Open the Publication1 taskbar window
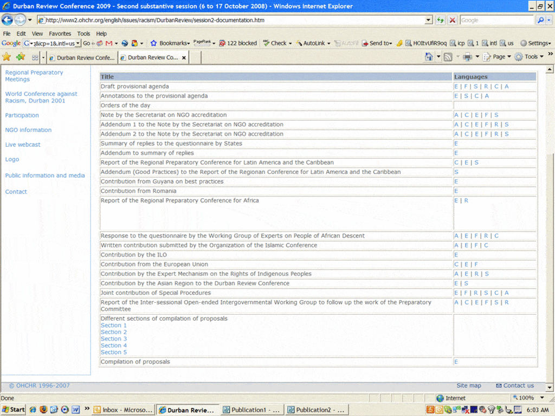 [x=253, y=410]
